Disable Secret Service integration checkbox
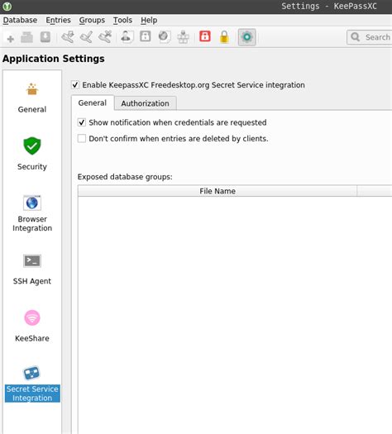 coord(75,84)
